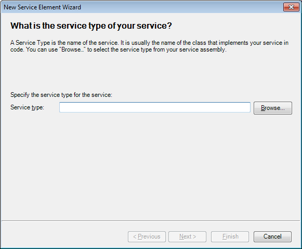The image size is (302, 249).
Task: Click the Service Type description paragraph
Action: pos(149,46)
